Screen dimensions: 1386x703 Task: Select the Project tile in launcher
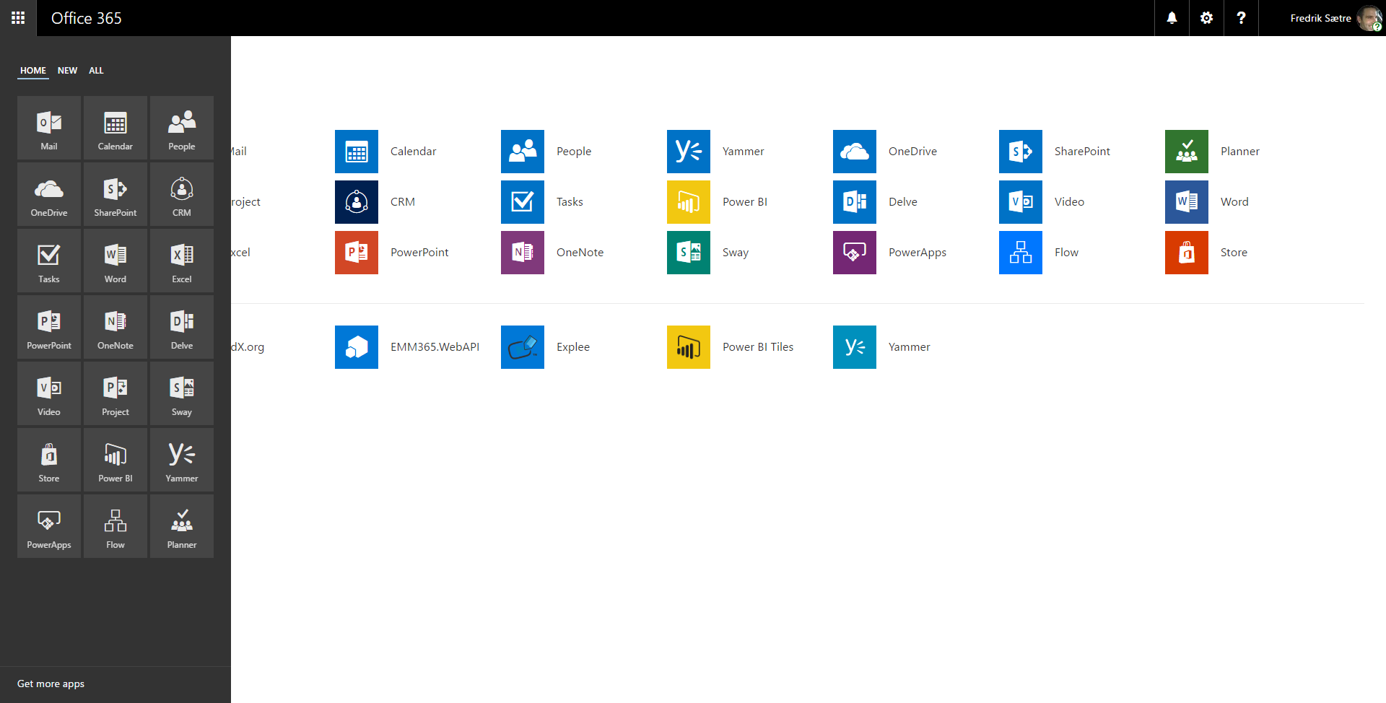coord(115,393)
